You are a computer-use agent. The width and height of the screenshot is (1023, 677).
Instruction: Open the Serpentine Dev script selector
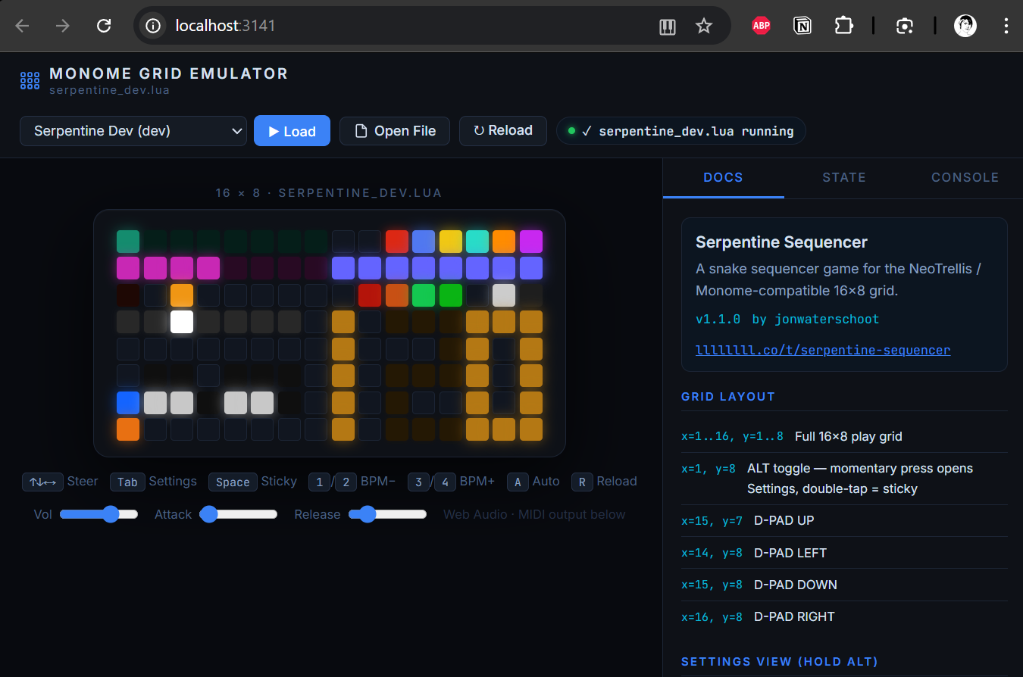point(133,130)
